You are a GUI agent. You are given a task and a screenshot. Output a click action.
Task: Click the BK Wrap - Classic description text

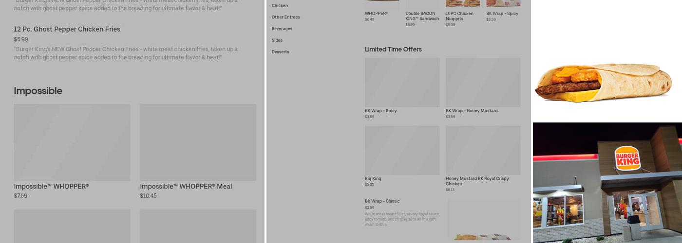click(402, 219)
